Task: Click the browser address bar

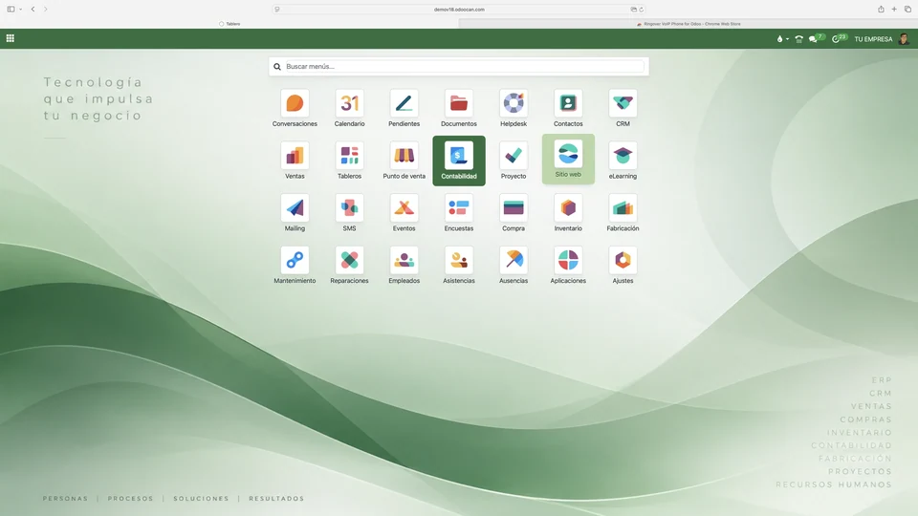Action: pos(459,10)
